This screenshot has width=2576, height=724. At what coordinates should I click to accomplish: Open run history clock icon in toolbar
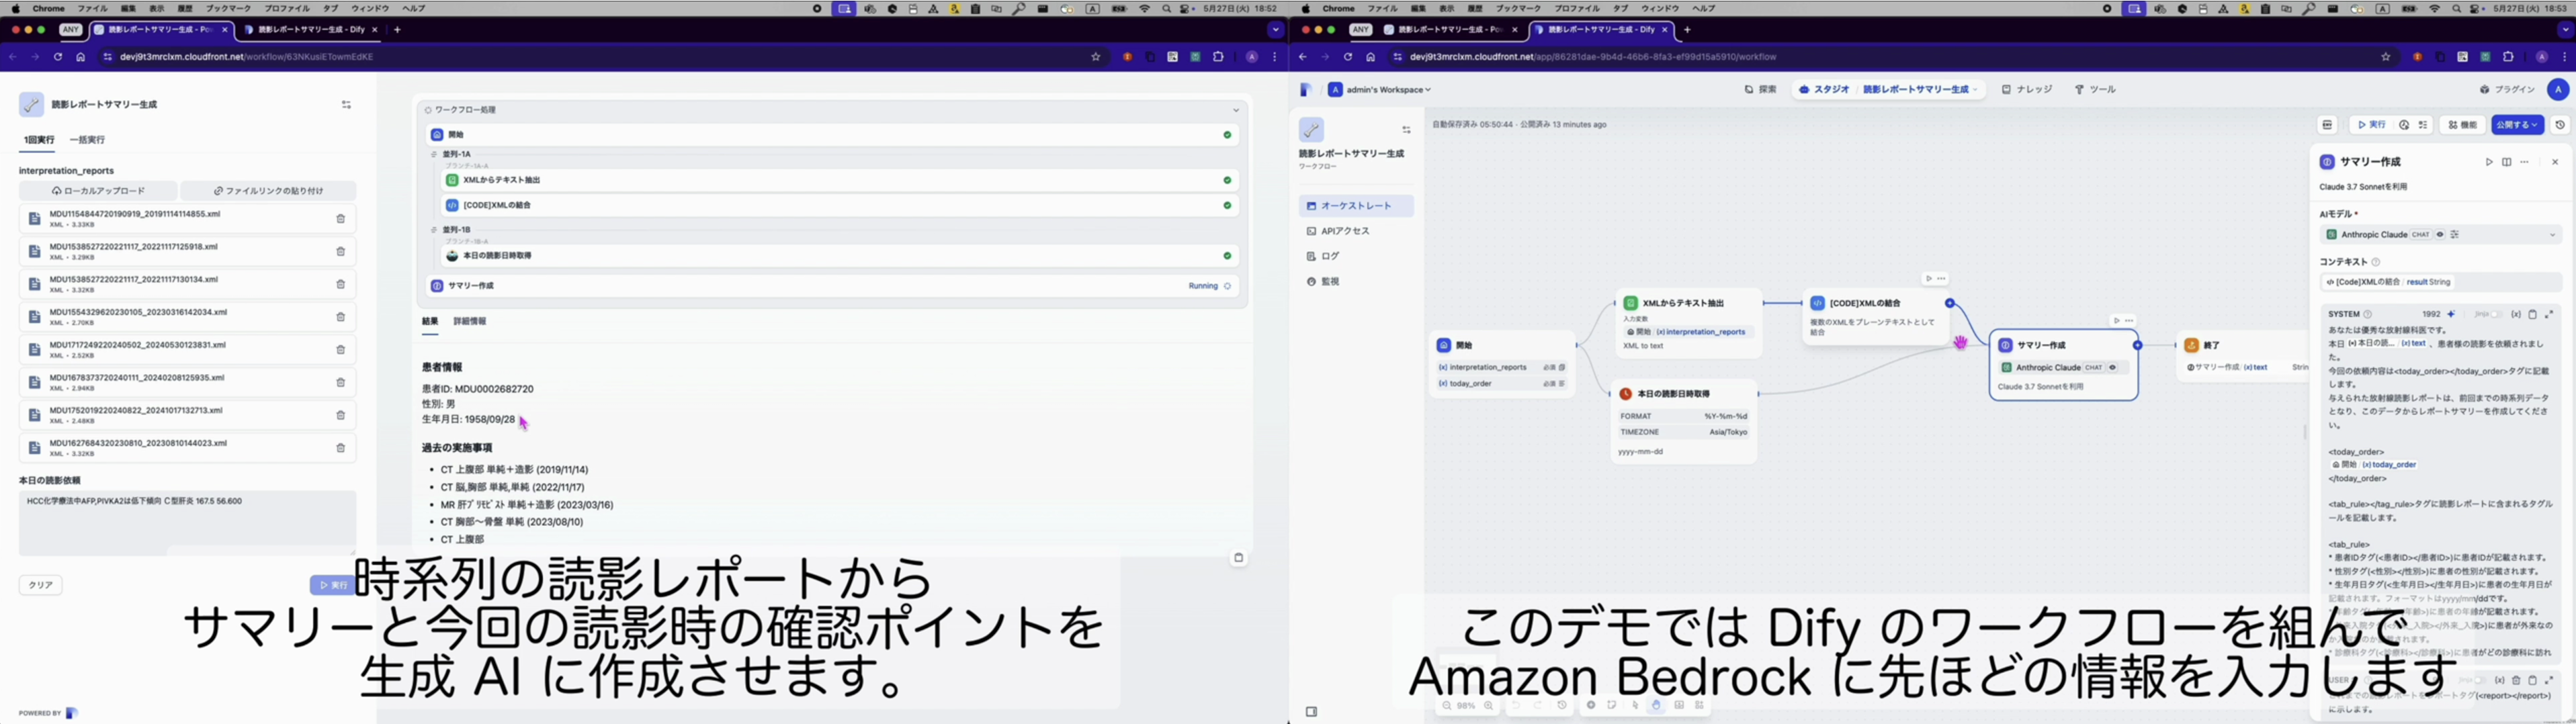2404,125
